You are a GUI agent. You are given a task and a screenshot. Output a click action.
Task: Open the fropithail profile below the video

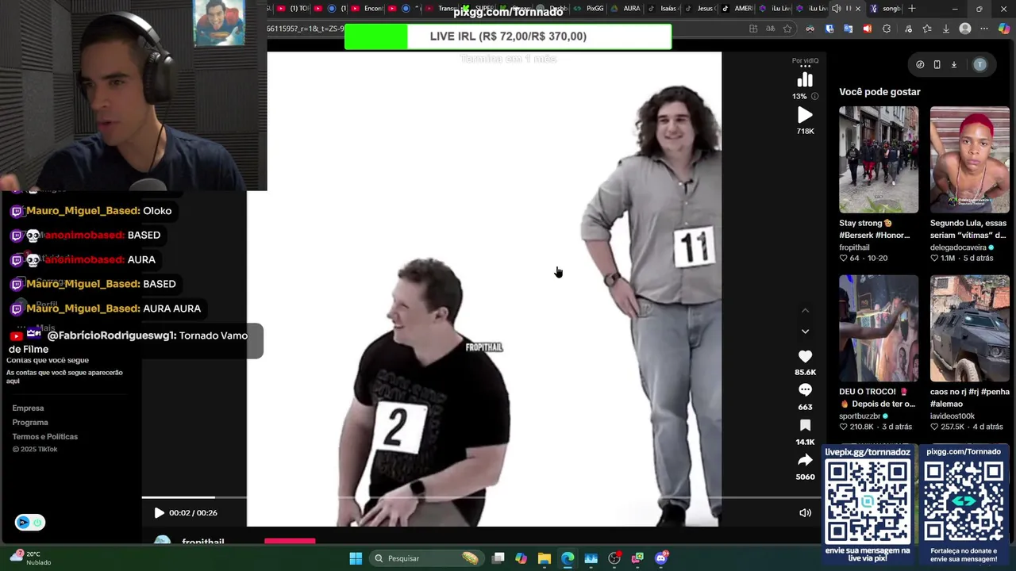click(202, 542)
